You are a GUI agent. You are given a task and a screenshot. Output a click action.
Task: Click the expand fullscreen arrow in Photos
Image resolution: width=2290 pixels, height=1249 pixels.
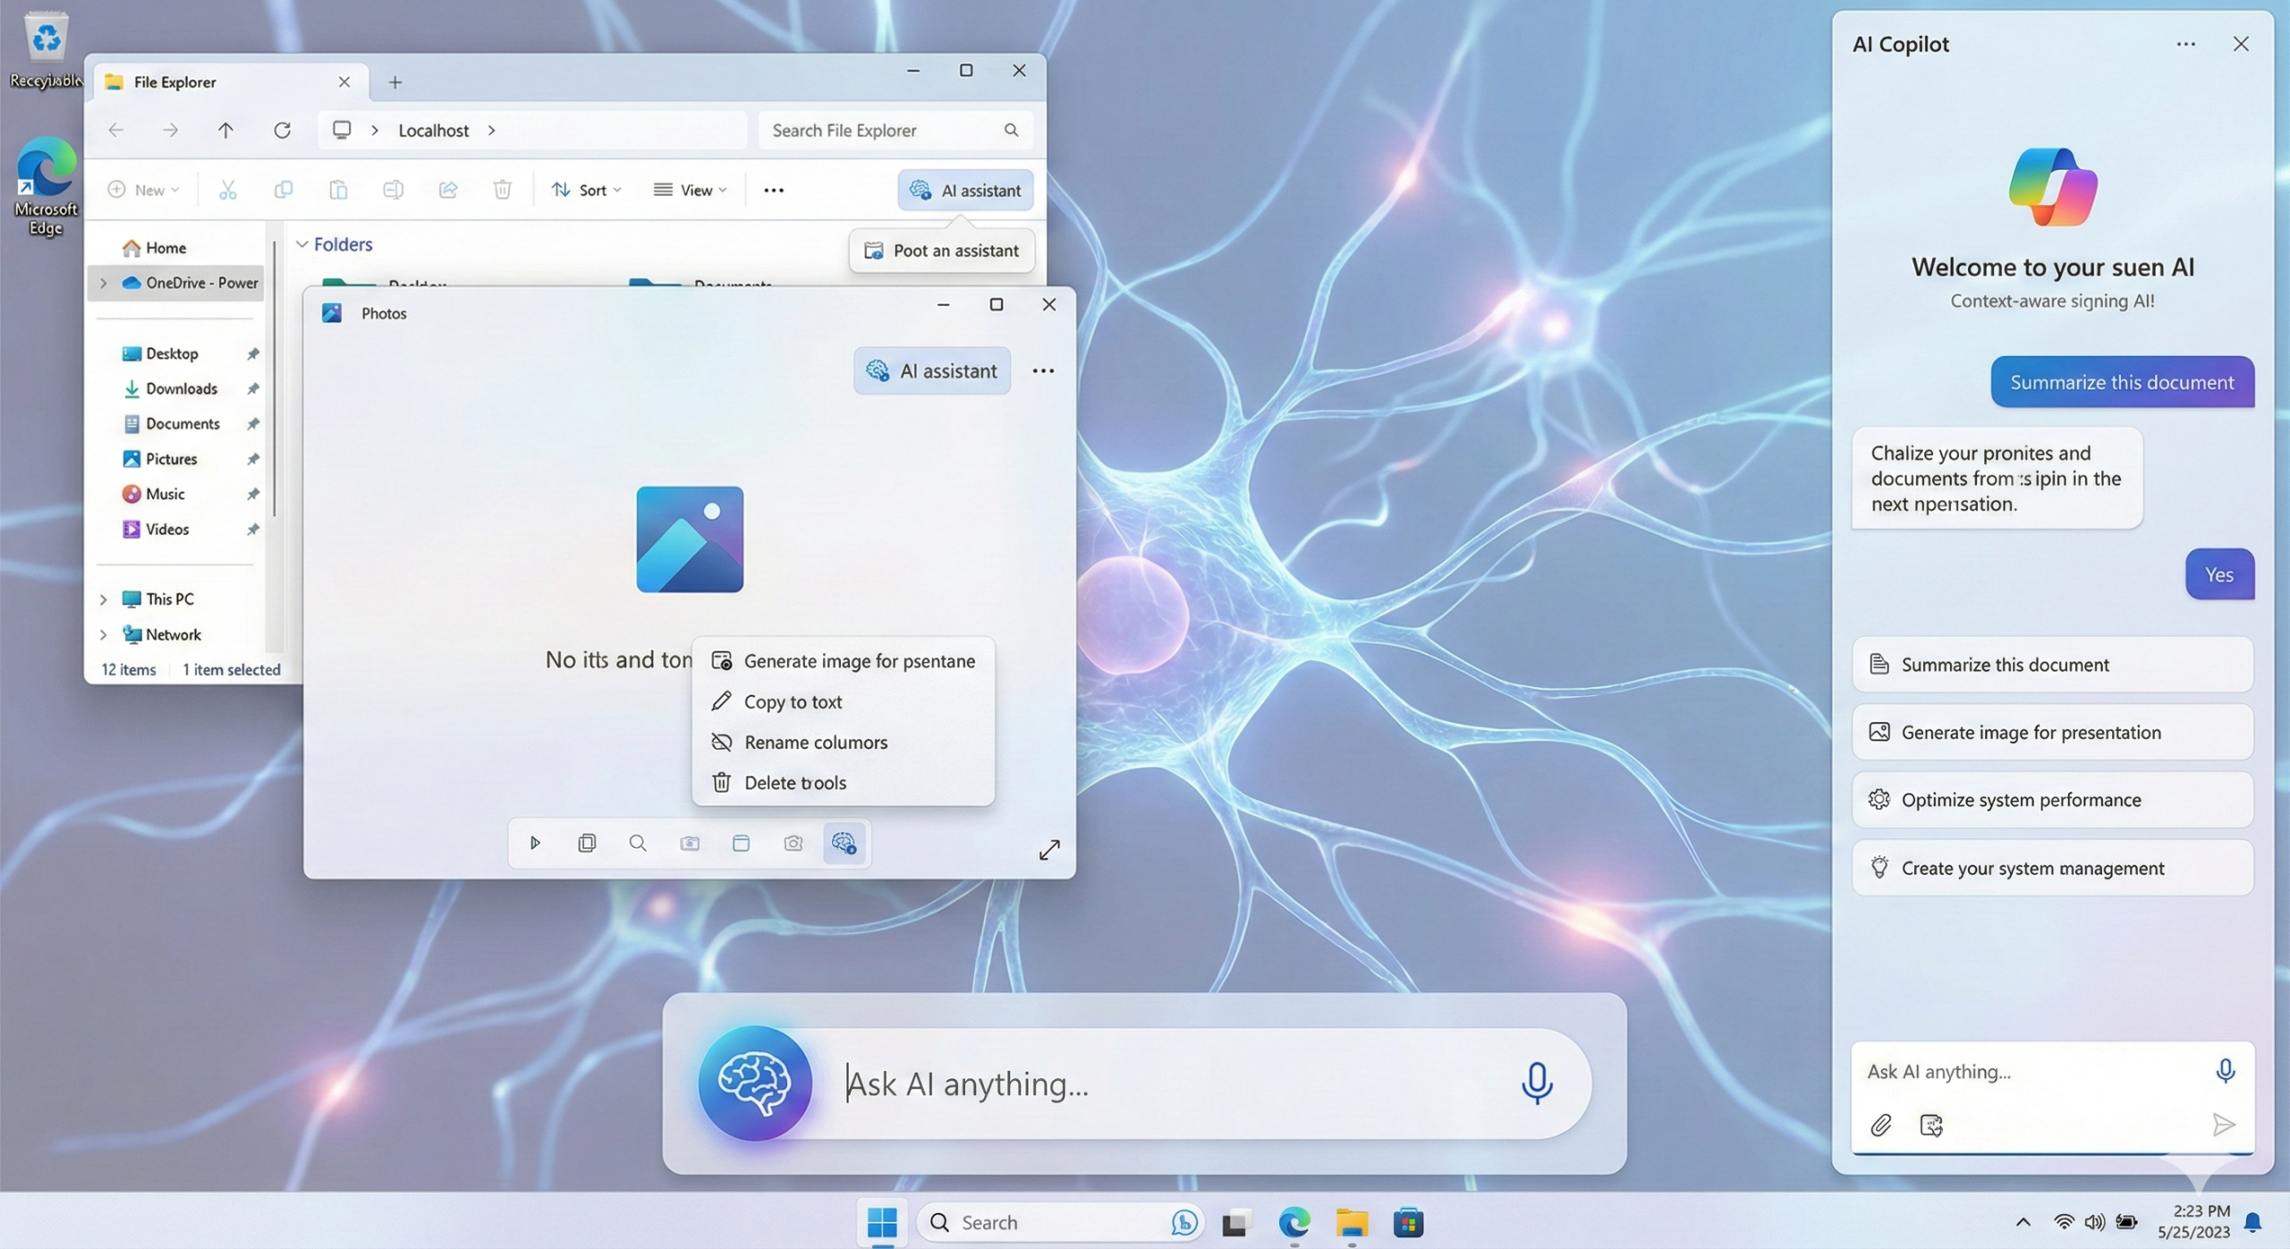coord(1049,849)
